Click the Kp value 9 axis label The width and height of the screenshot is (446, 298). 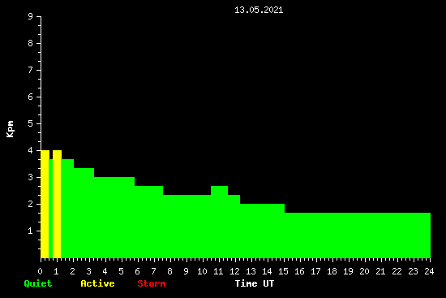tap(31, 16)
